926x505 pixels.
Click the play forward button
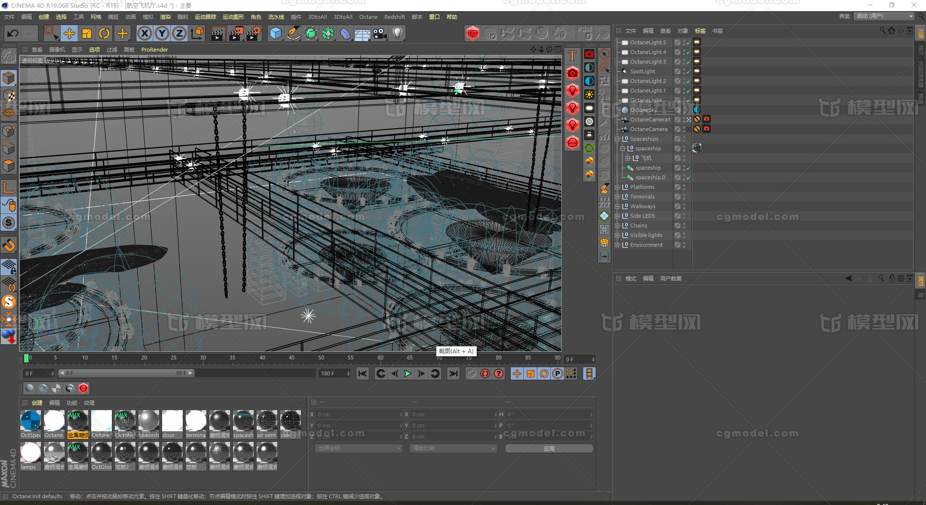click(408, 373)
